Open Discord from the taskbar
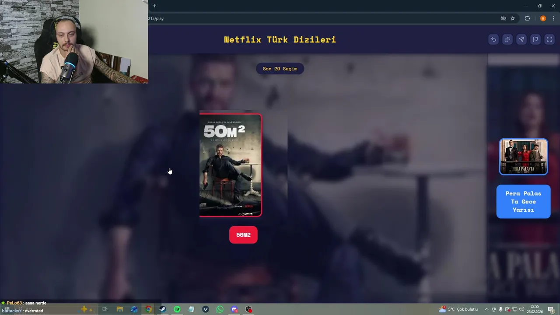The image size is (560, 315). click(x=234, y=309)
